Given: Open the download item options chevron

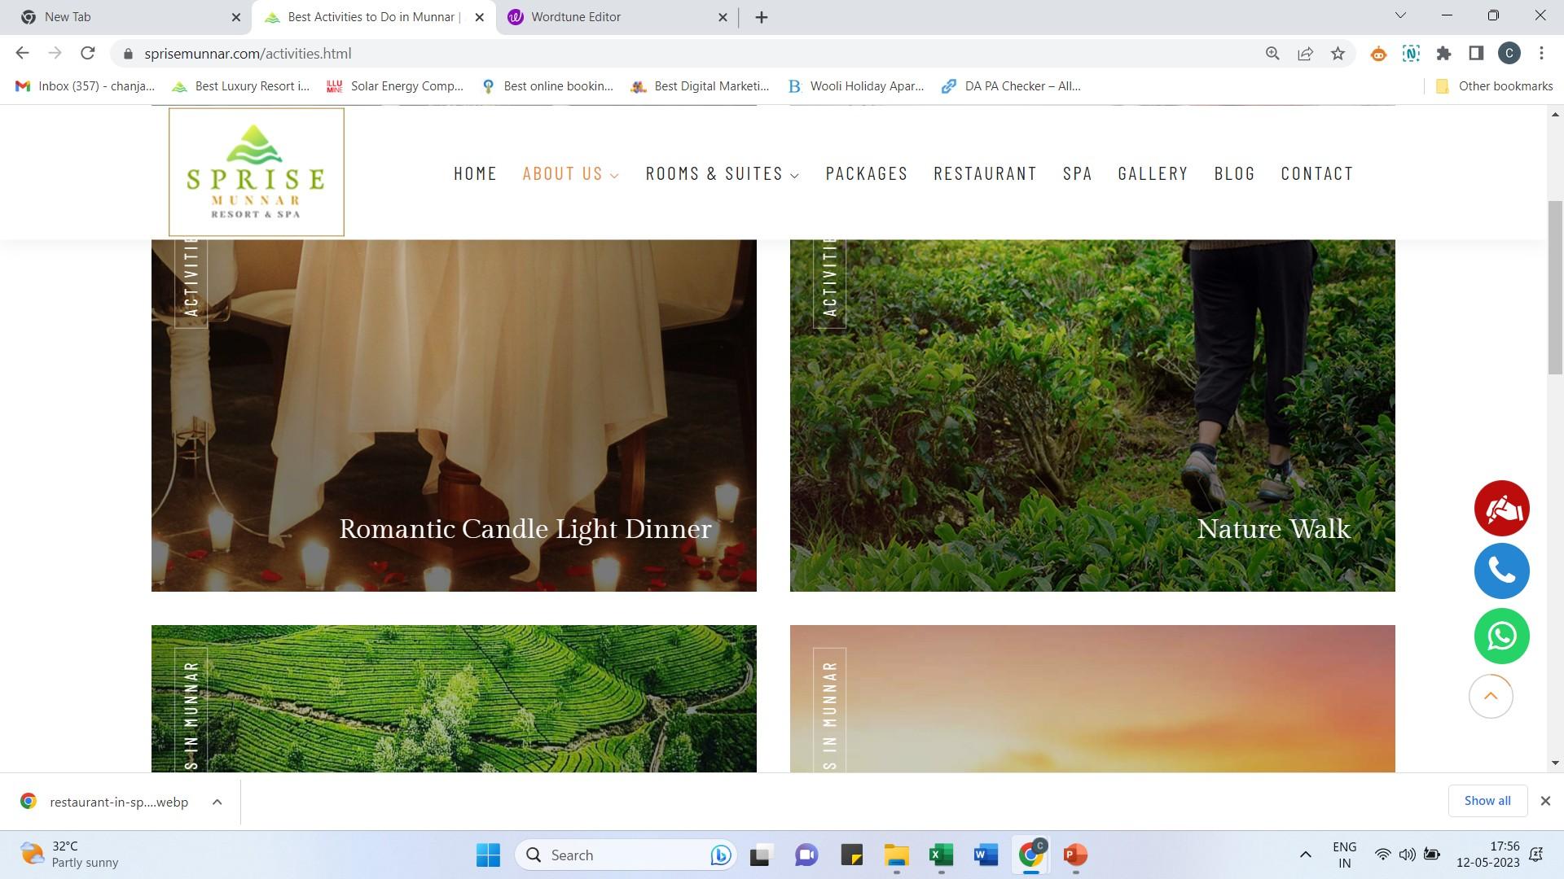Looking at the screenshot, I should (x=217, y=802).
